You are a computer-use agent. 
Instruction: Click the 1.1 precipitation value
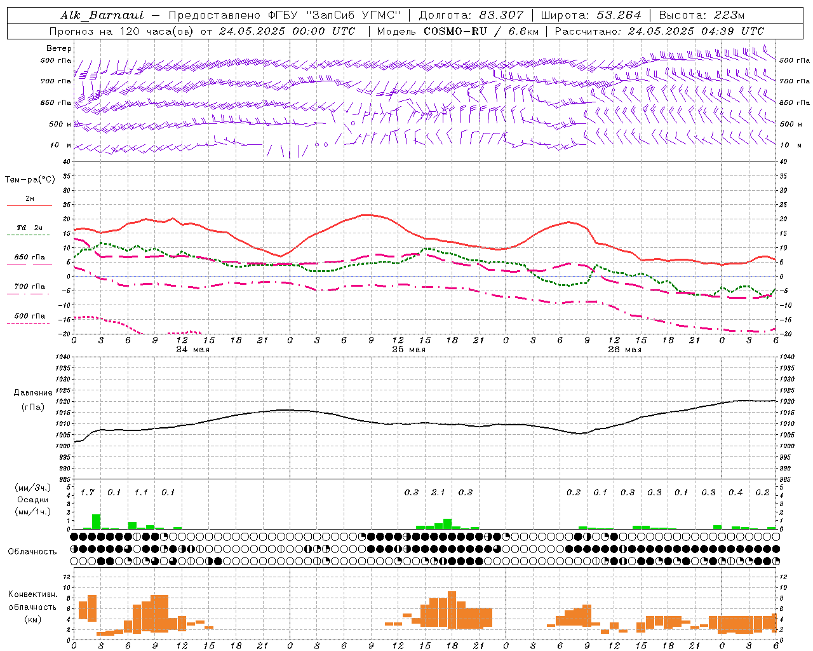(x=141, y=493)
